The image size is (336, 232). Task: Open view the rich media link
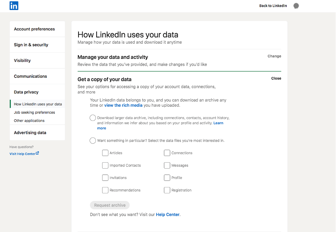coord(124,105)
